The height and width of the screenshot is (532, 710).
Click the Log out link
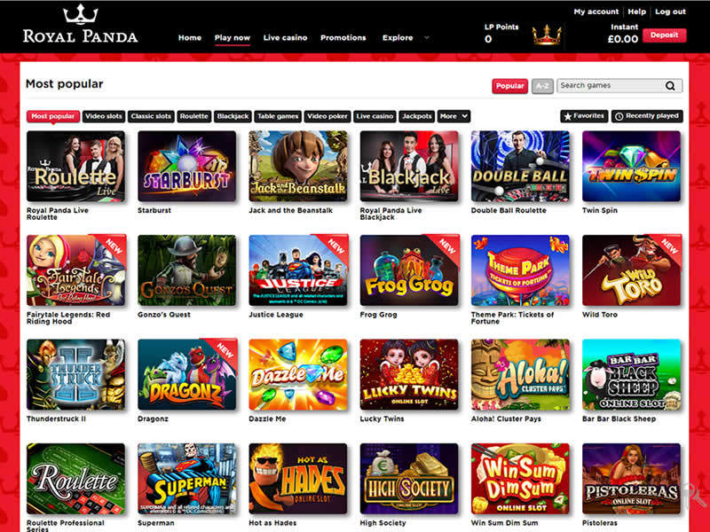(x=671, y=12)
